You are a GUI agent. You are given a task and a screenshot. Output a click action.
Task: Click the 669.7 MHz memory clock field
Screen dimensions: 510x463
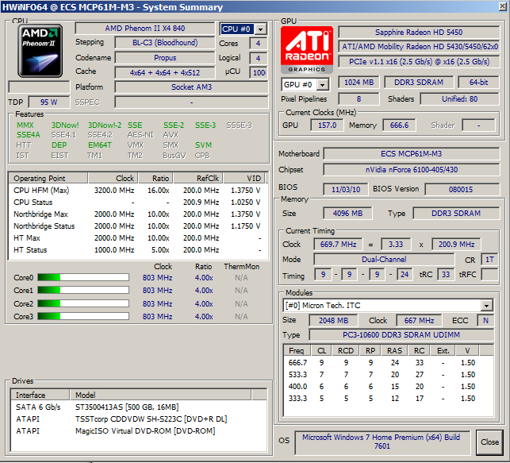(338, 244)
